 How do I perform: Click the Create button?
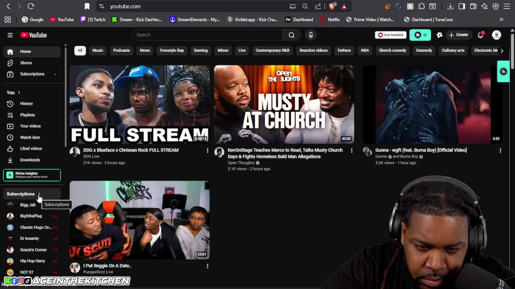tap(458, 35)
